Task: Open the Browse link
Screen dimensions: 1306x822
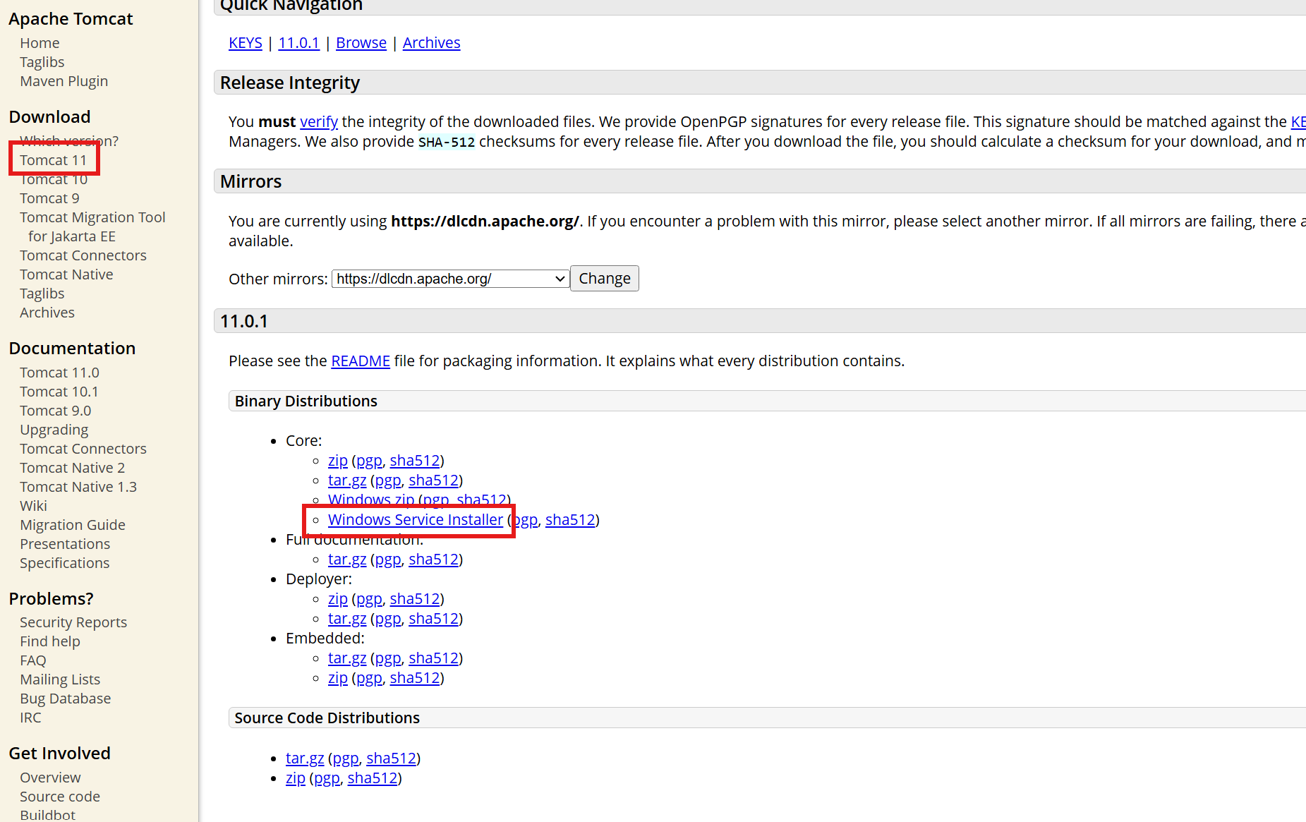Action: click(x=361, y=43)
